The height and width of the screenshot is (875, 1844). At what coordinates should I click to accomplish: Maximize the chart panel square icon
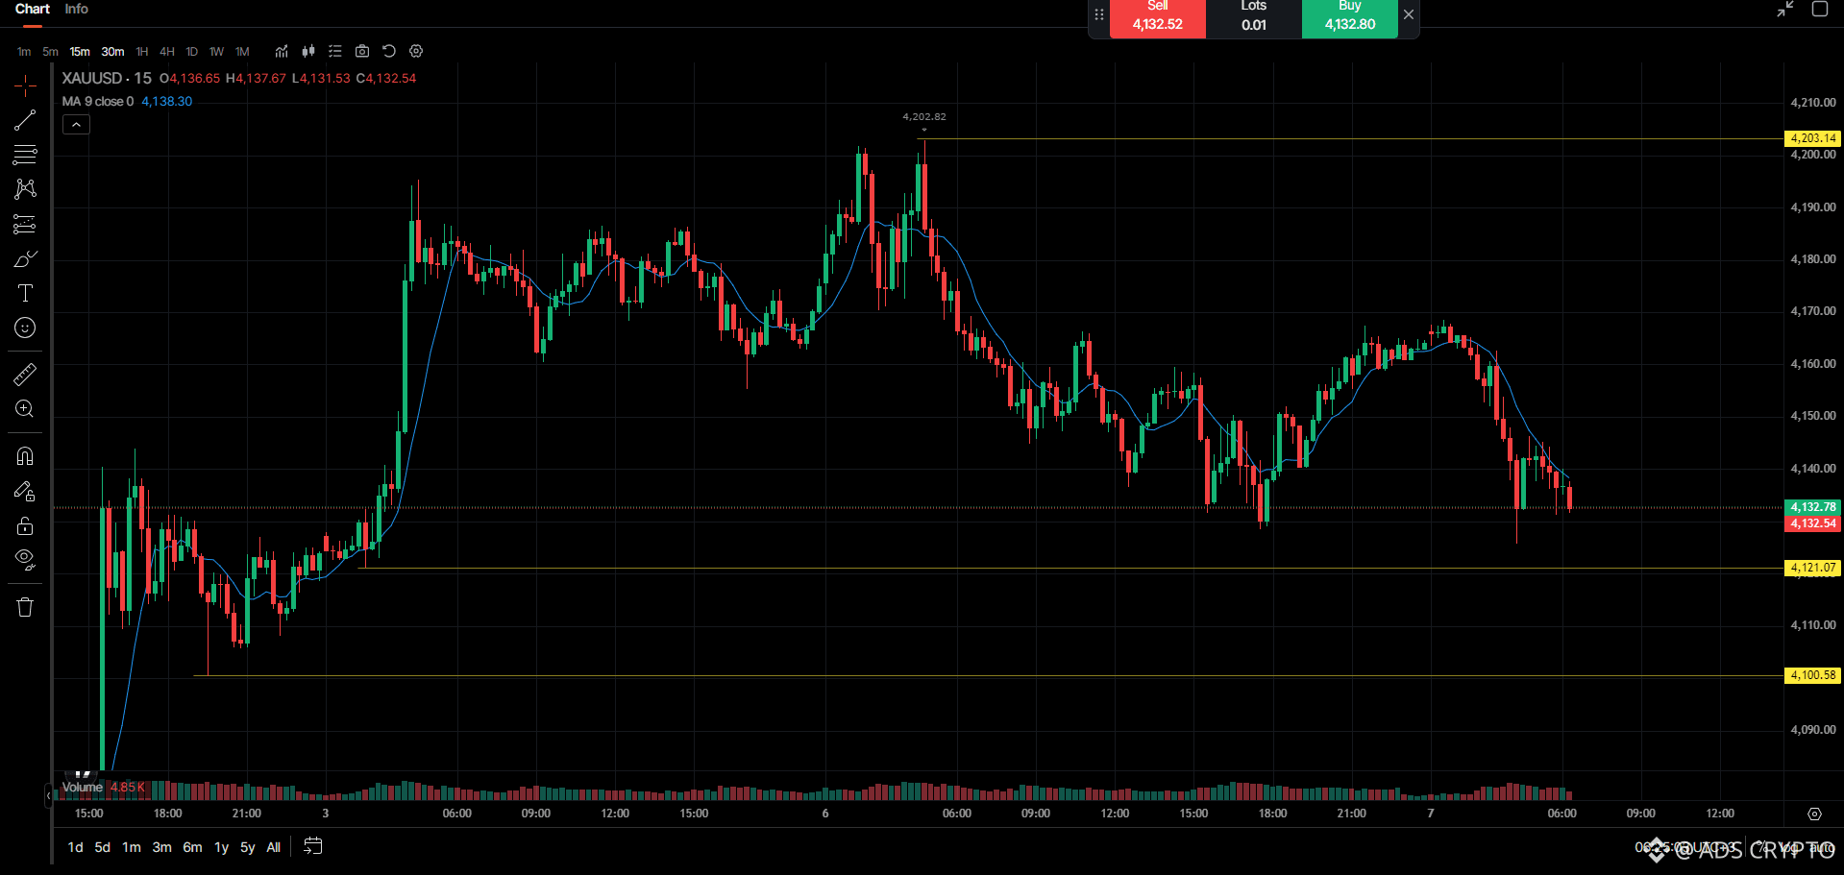tap(1820, 9)
